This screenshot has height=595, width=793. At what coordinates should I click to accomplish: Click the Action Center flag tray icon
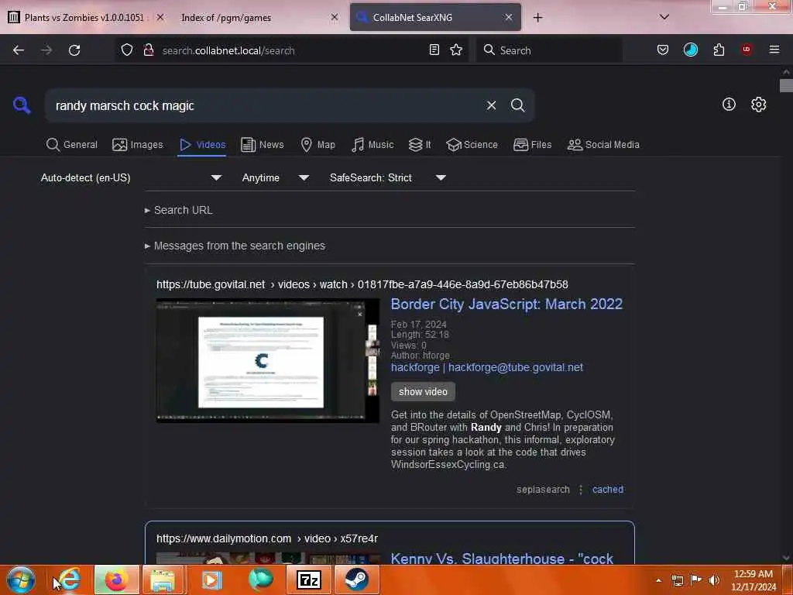click(696, 580)
